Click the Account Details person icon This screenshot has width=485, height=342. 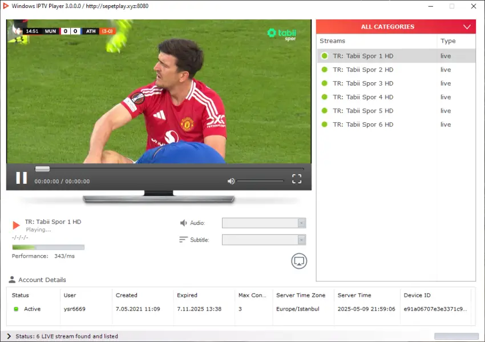tap(12, 280)
